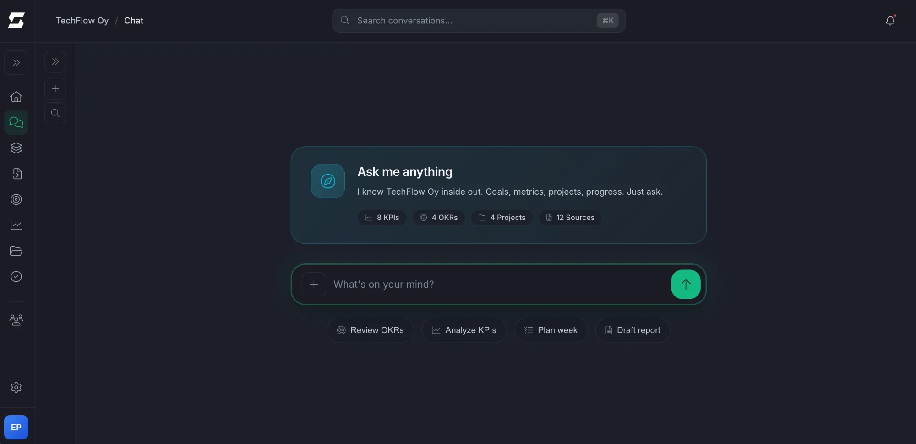Start a new conversation with the plus button
The width and height of the screenshot is (916, 444).
pos(55,88)
